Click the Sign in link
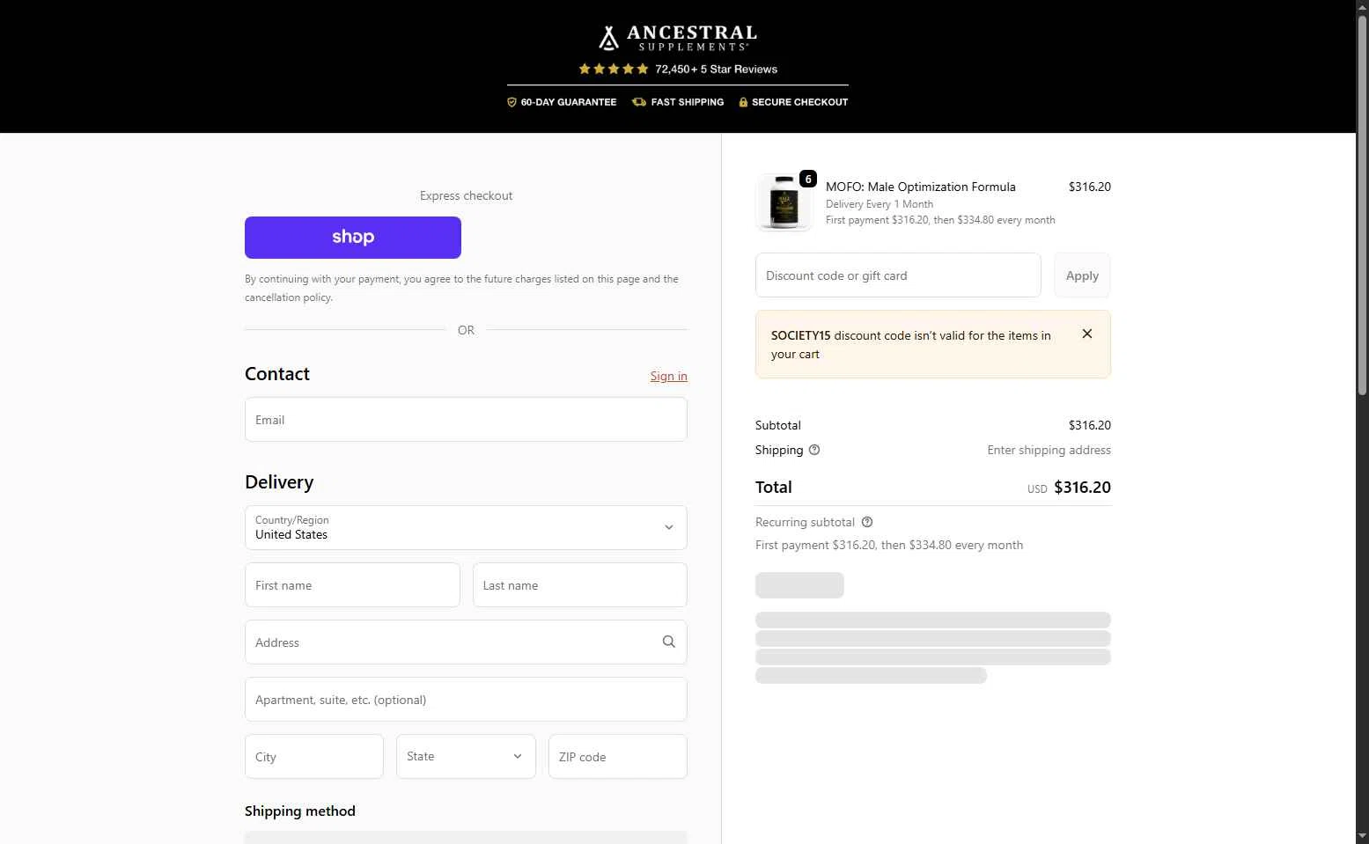This screenshot has width=1369, height=844. click(669, 376)
